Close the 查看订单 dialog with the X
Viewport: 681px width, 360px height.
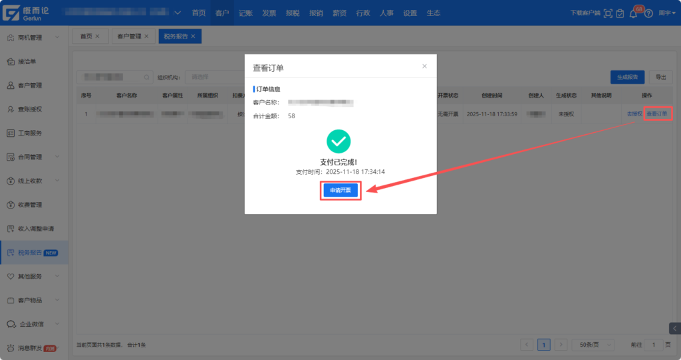click(424, 66)
